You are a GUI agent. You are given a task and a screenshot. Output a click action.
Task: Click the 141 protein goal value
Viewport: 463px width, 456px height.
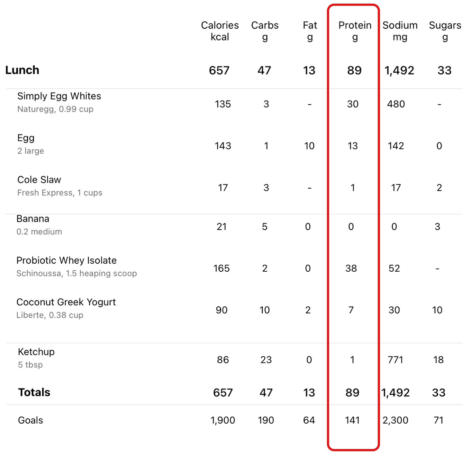[352, 420]
